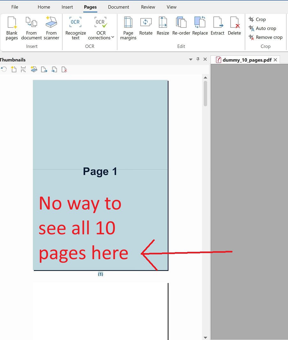Insert pages From document
288x340 pixels.
(31, 28)
